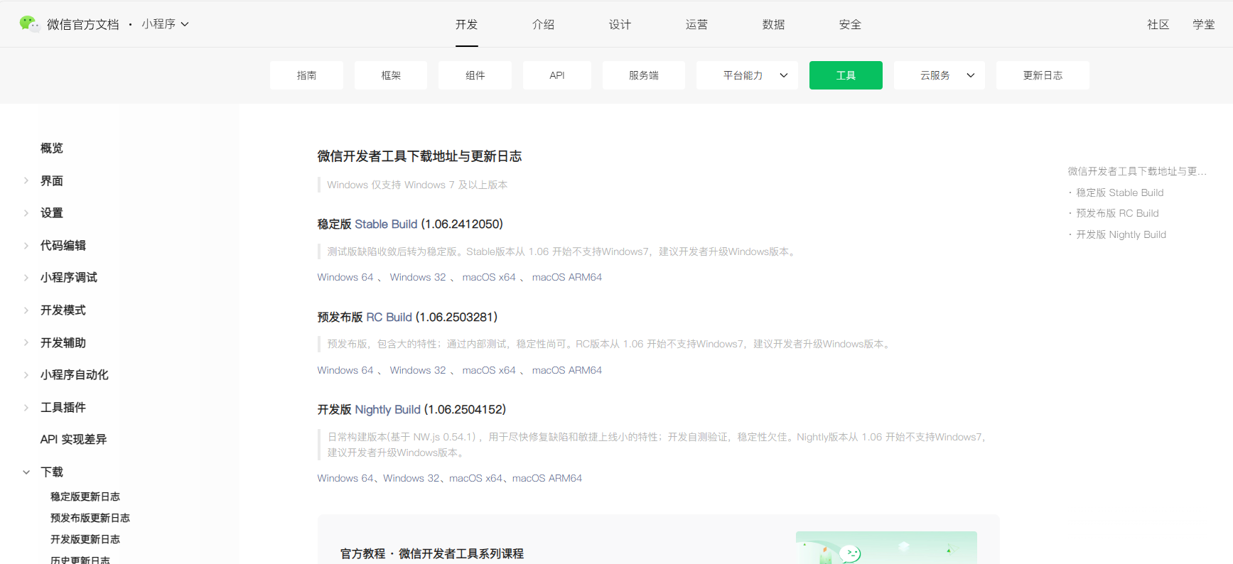Open 预发布版更新日志 sidebar item

(x=90, y=518)
